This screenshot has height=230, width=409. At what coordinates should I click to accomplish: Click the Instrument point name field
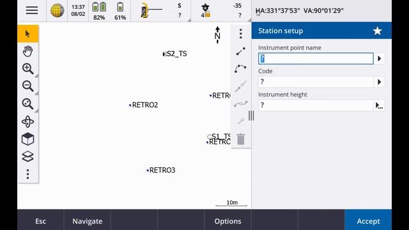tap(316, 59)
